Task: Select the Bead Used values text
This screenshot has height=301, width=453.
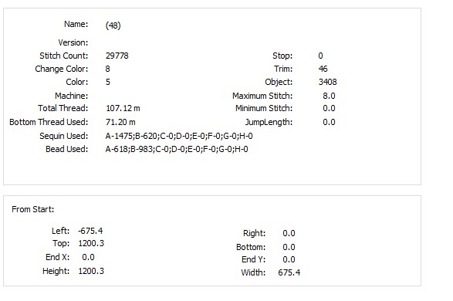Action: [177, 149]
